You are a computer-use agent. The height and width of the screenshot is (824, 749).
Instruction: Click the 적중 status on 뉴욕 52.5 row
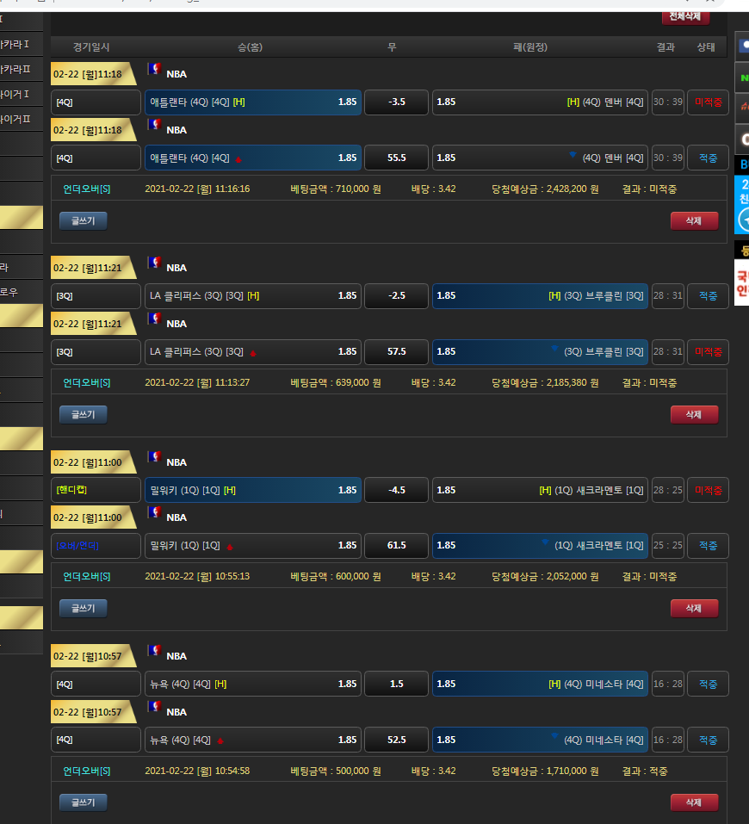(x=708, y=740)
